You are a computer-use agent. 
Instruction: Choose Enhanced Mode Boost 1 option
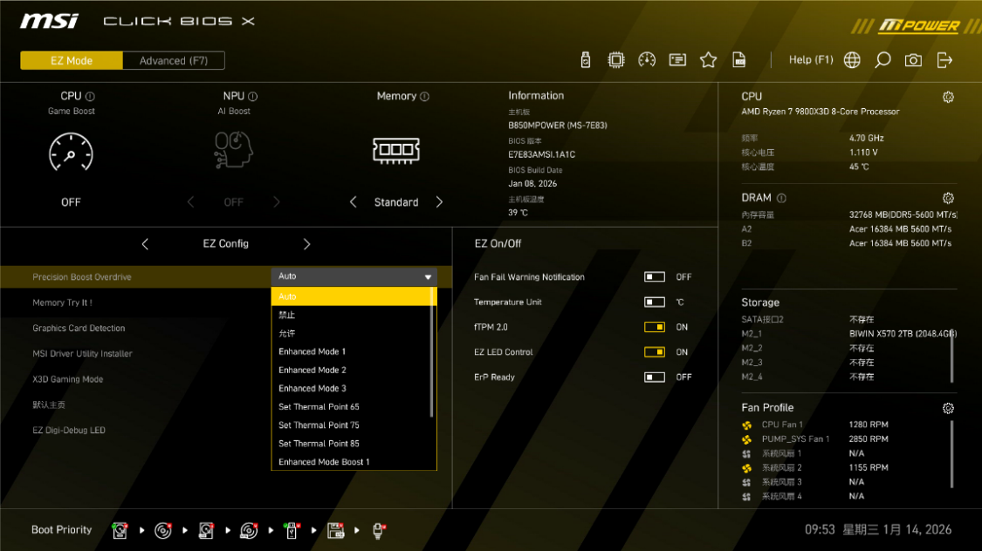(x=351, y=461)
